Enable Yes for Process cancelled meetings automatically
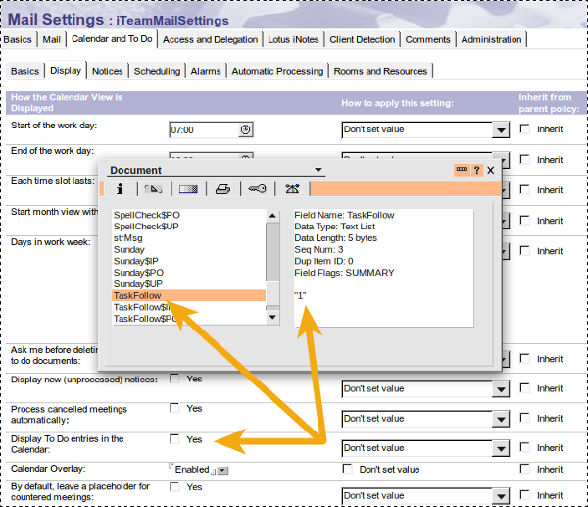588x507 pixels. click(x=174, y=408)
